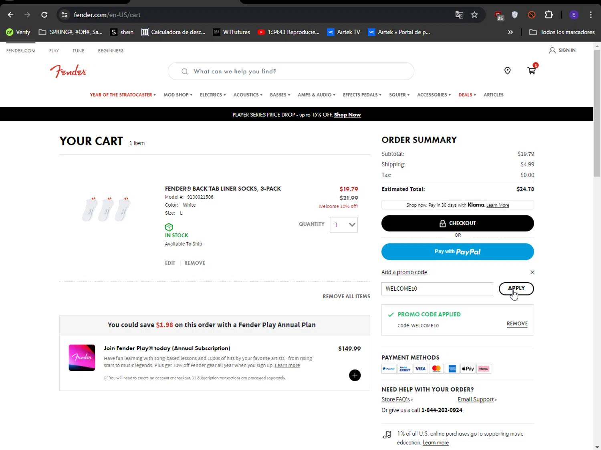
Task: Click the Apple Pay payment icon
Action: tap(468, 369)
